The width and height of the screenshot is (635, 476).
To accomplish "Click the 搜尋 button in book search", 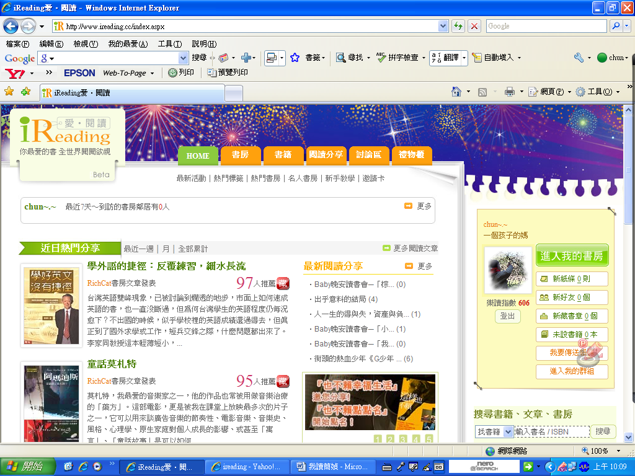I will click(603, 431).
